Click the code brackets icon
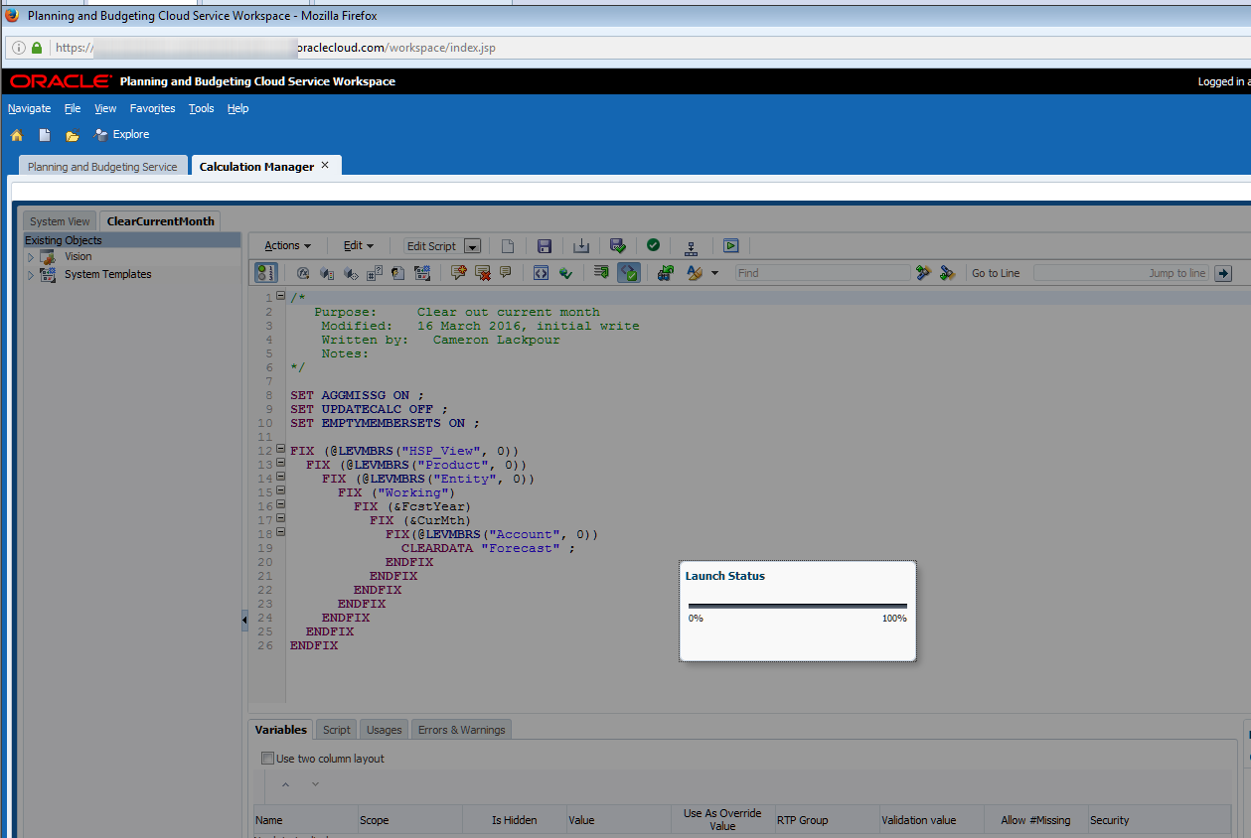Screen dimensions: 1251x838 tap(541, 272)
